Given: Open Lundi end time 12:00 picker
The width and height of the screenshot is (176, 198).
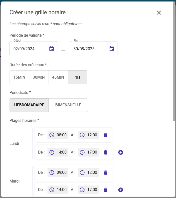Looking at the screenshot, I should [x=88, y=135].
